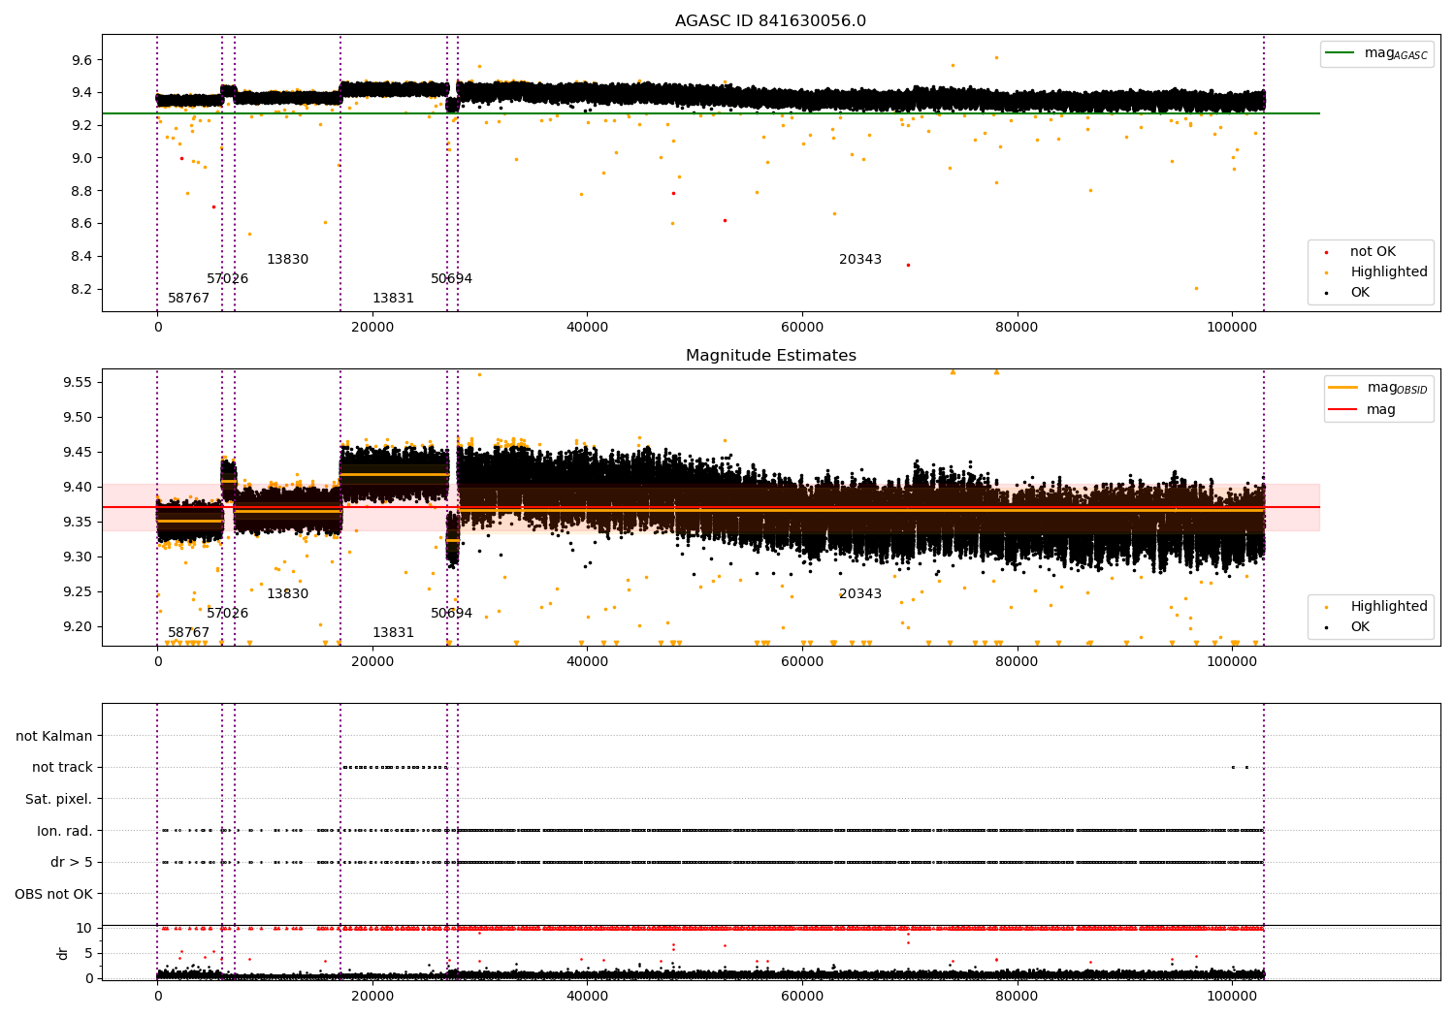Click the orange outlier point near magnitude 8.2
The width and height of the screenshot is (1455, 1018).
[x=1195, y=288]
